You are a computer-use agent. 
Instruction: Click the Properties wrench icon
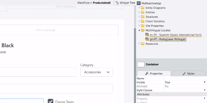(x=147, y=74)
